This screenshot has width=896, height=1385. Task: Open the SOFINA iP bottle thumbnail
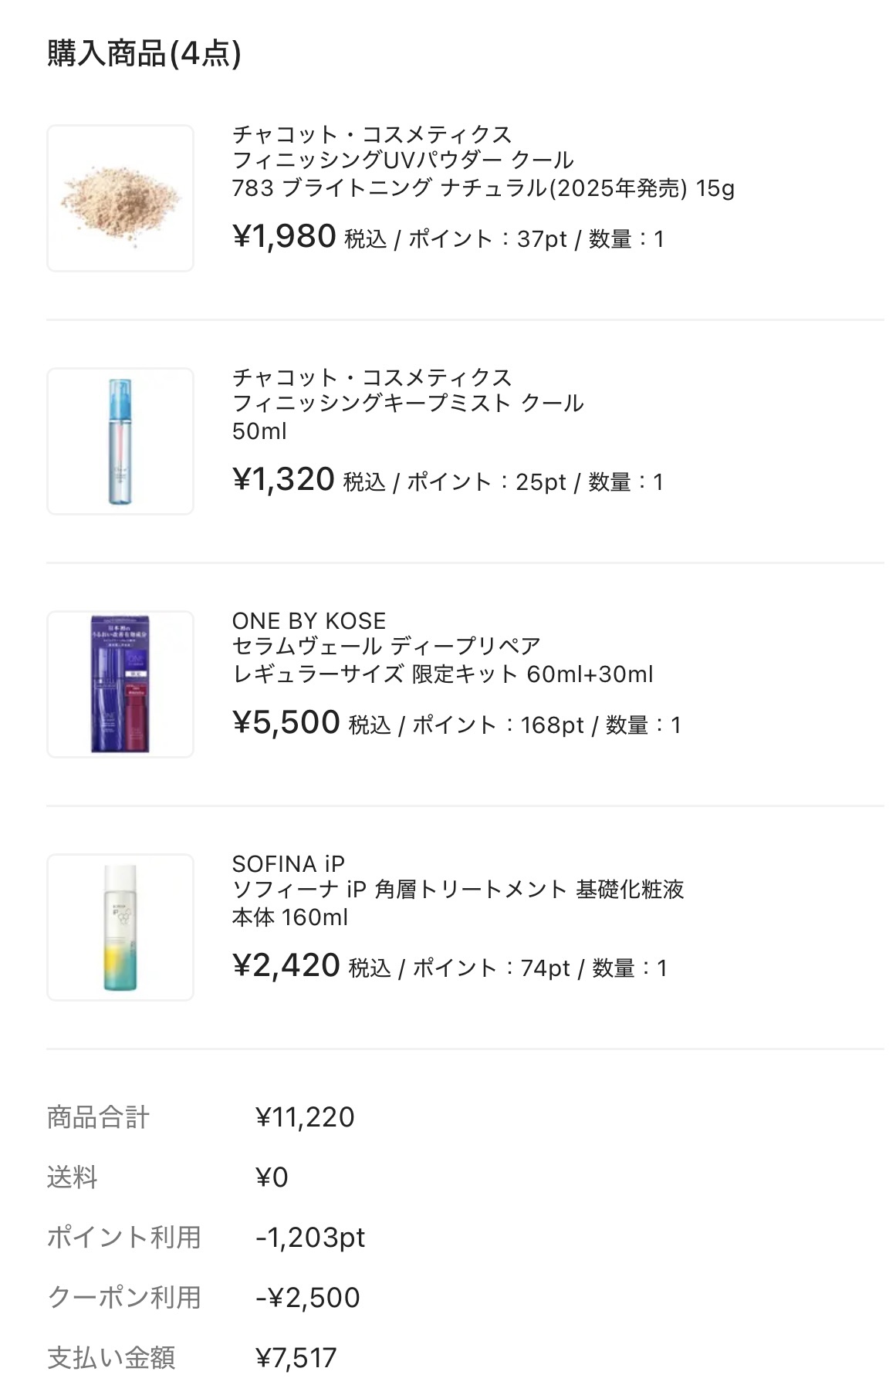coord(120,927)
